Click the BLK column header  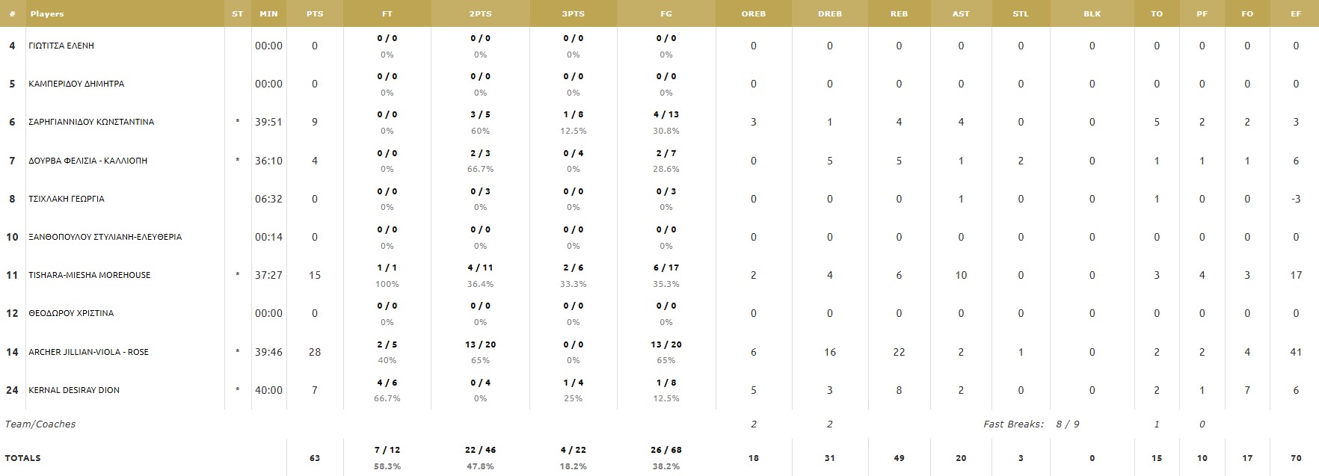coord(1092,13)
